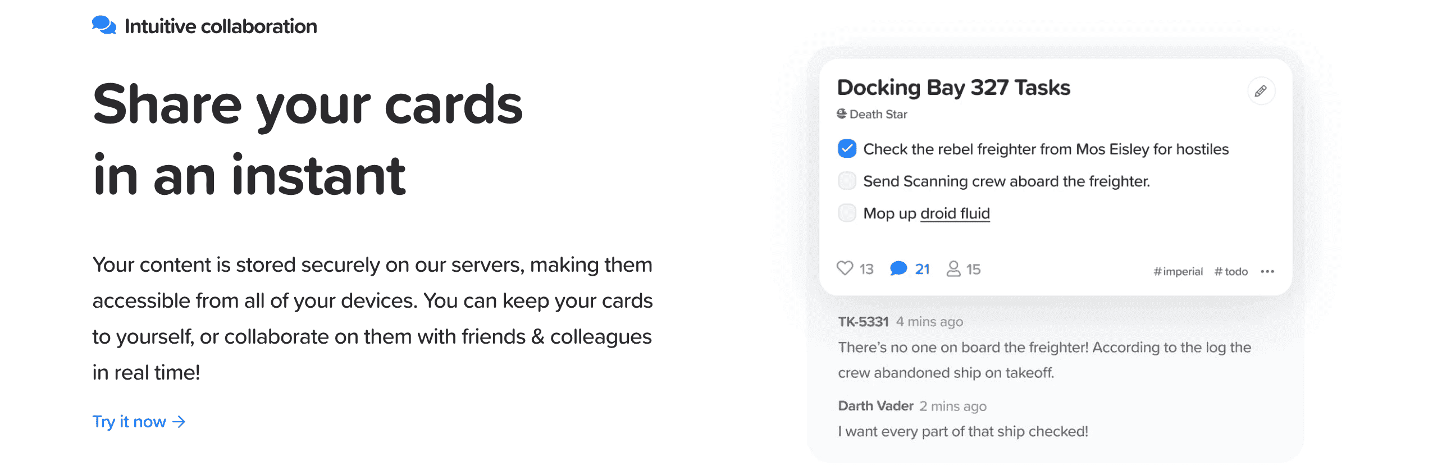The height and width of the screenshot is (470, 1451).
Task: Select the #imperial tag
Action: point(1178,271)
